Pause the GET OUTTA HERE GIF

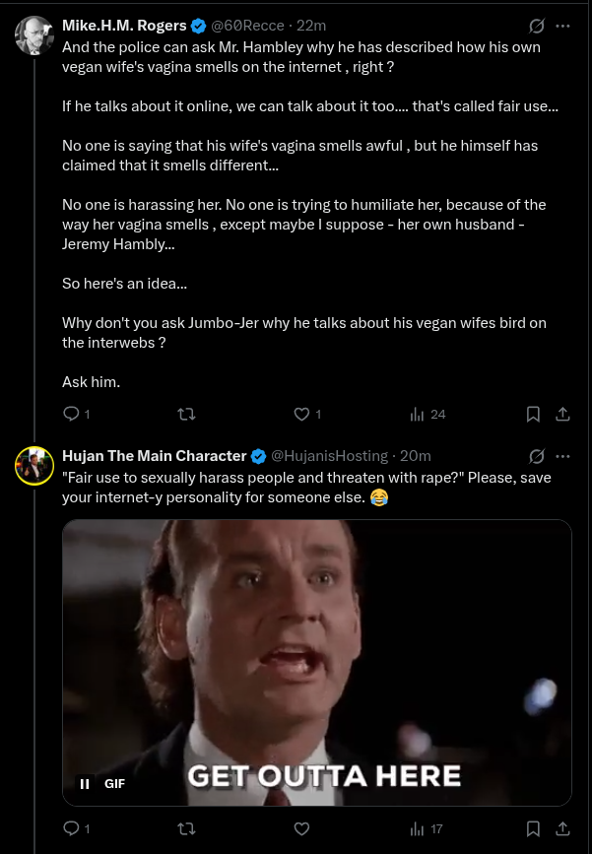(85, 784)
